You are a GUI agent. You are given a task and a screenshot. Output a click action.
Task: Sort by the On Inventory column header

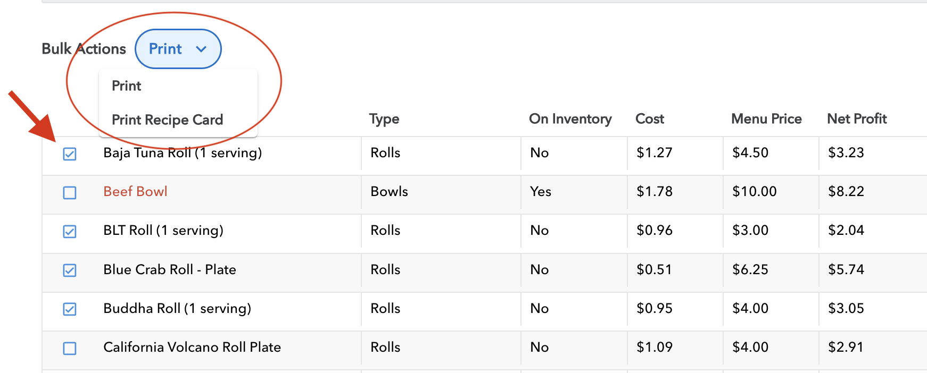pos(570,119)
